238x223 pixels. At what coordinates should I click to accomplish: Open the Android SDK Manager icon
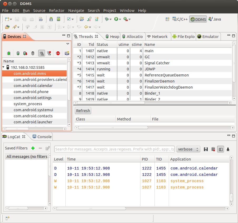pyautogui.click(x=51, y=19)
